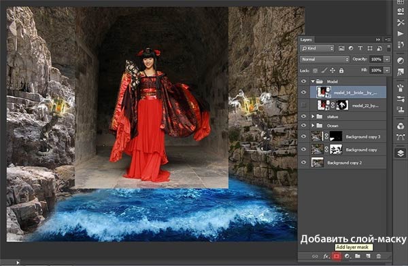Hide the Background copy layer
This screenshot has height=266, width=408.
(x=303, y=149)
